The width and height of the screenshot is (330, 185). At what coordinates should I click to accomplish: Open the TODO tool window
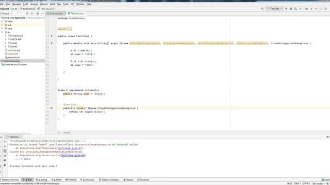tap(57, 180)
